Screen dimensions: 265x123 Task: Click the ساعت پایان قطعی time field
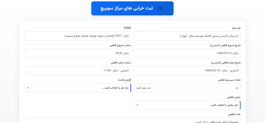[x=78, y=70]
